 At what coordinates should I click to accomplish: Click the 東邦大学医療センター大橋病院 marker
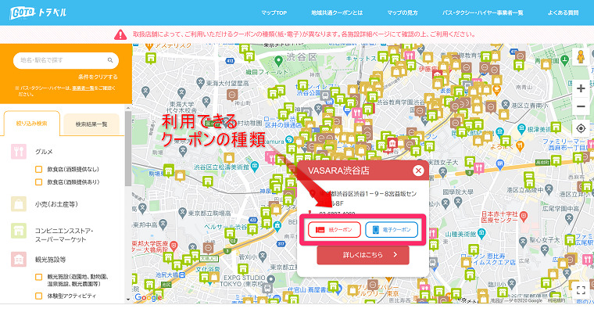(x=174, y=246)
